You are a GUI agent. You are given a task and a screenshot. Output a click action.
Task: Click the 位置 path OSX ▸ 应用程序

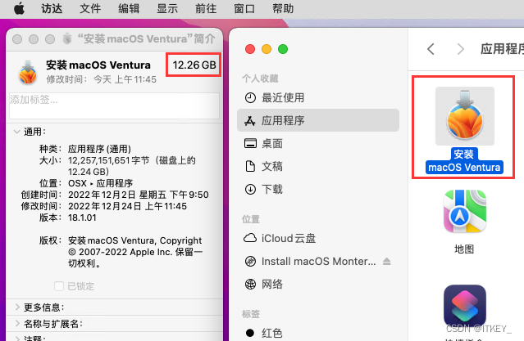[100, 183]
